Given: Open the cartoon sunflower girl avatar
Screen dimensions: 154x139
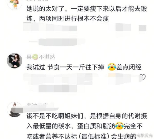Looking at the screenshot, I should pyautogui.click(x=15, y=4).
